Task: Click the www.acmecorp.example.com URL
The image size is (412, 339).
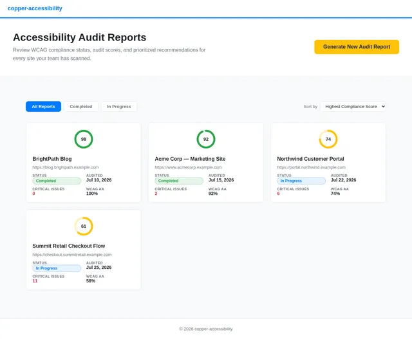Action: pos(188,167)
